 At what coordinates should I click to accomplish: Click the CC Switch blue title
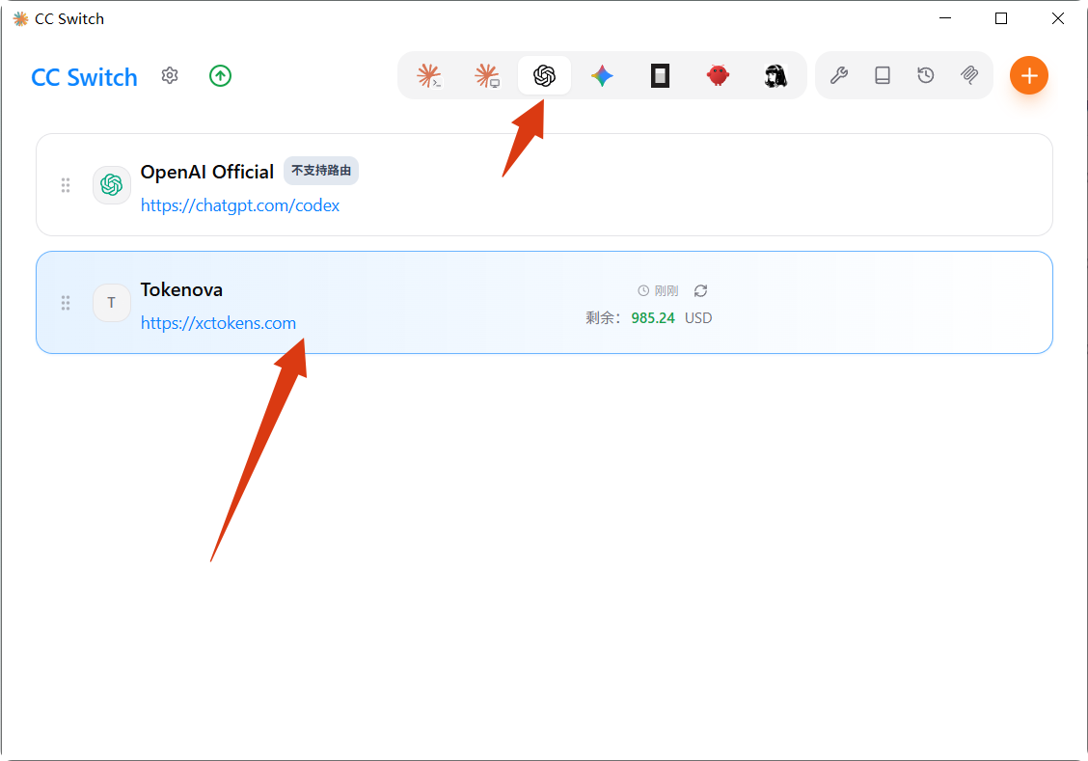point(84,77)
